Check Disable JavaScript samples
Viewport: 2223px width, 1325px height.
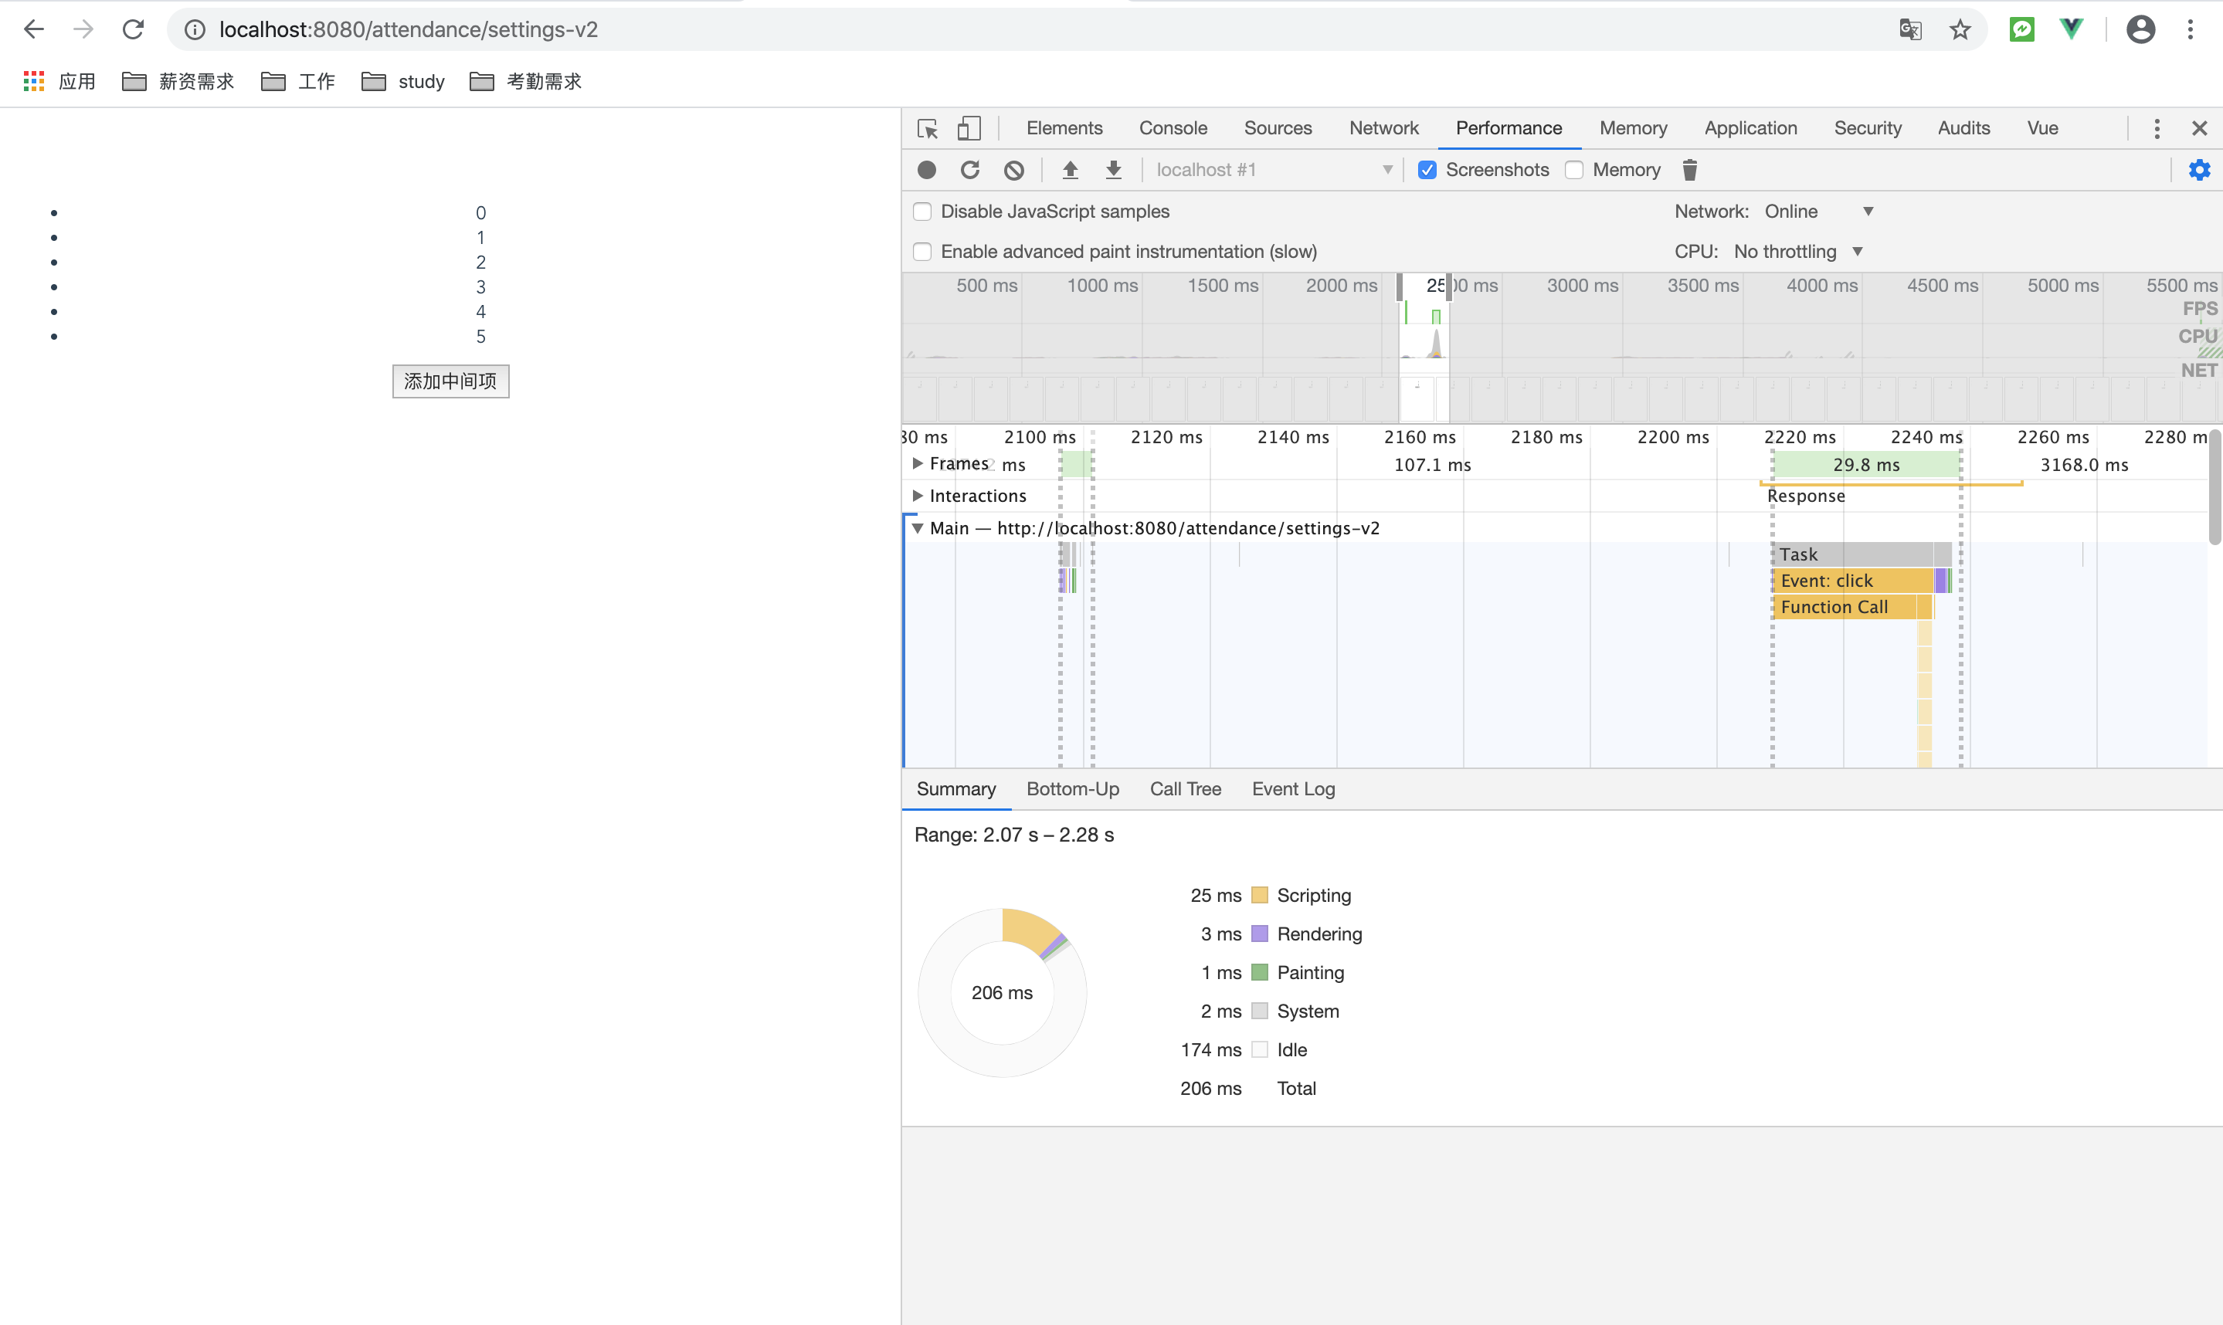click(x=922, y=212)
